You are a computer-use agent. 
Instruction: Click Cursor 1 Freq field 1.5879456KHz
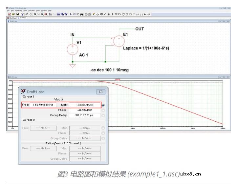click(x=43, y=105)
